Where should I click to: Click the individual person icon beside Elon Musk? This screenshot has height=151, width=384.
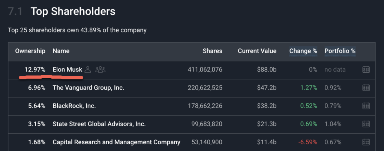coord(88,69)
